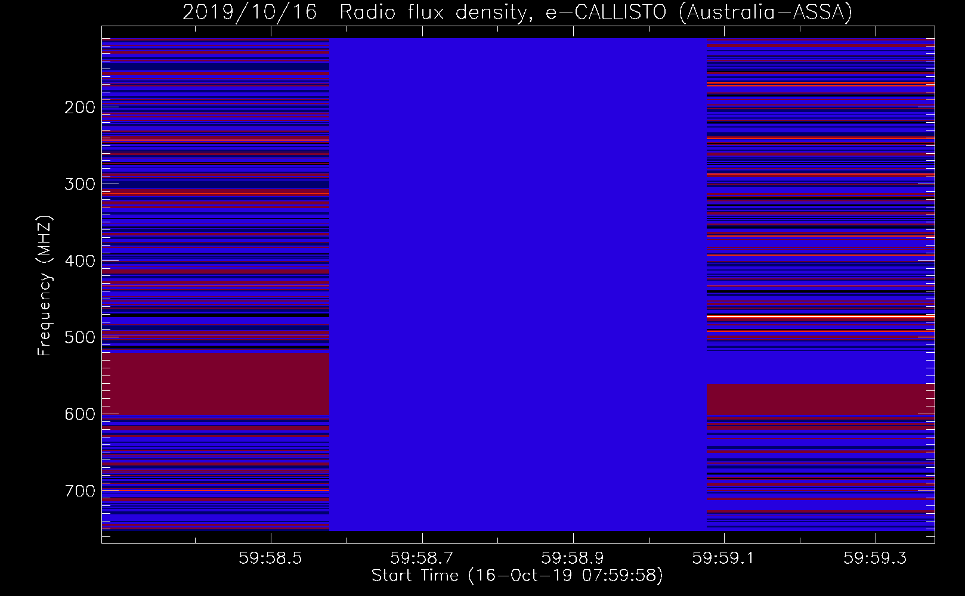
Task: Click the 200 frequency tick label
Action: [80, 107]
